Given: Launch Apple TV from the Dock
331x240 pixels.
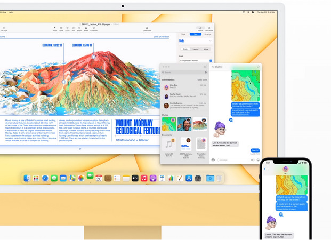Looking at the screenshot, I should coord(135,178).
